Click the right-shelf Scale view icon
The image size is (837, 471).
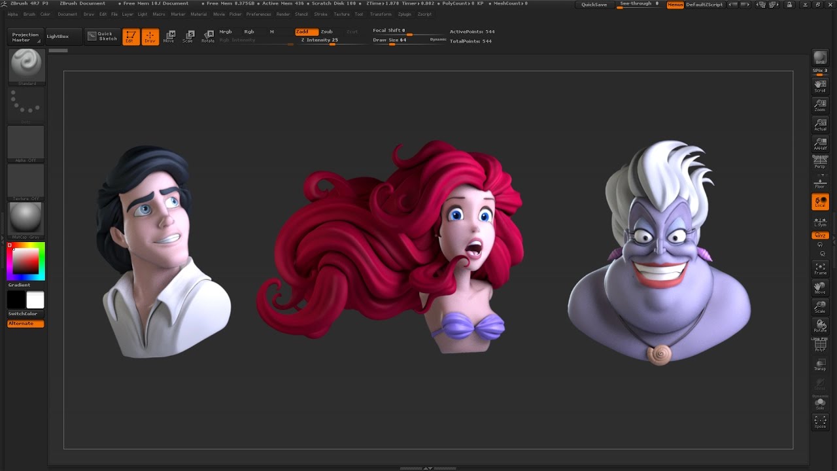(x=820, y=306)
